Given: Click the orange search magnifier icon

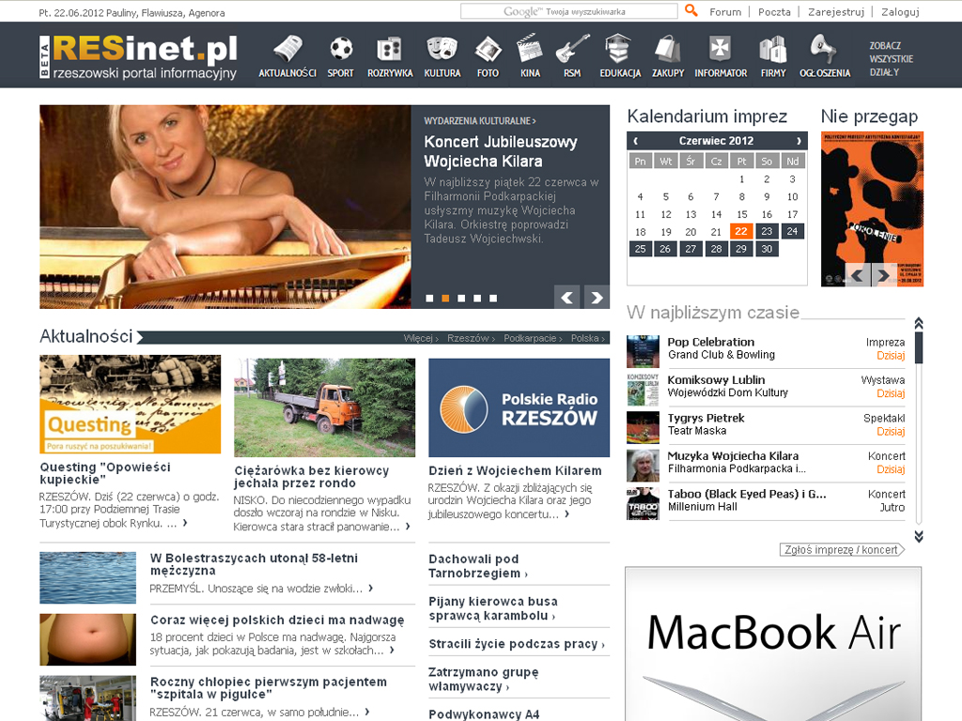Looking at the screenshot, I should pyautogui.click(x=691, y=11).
